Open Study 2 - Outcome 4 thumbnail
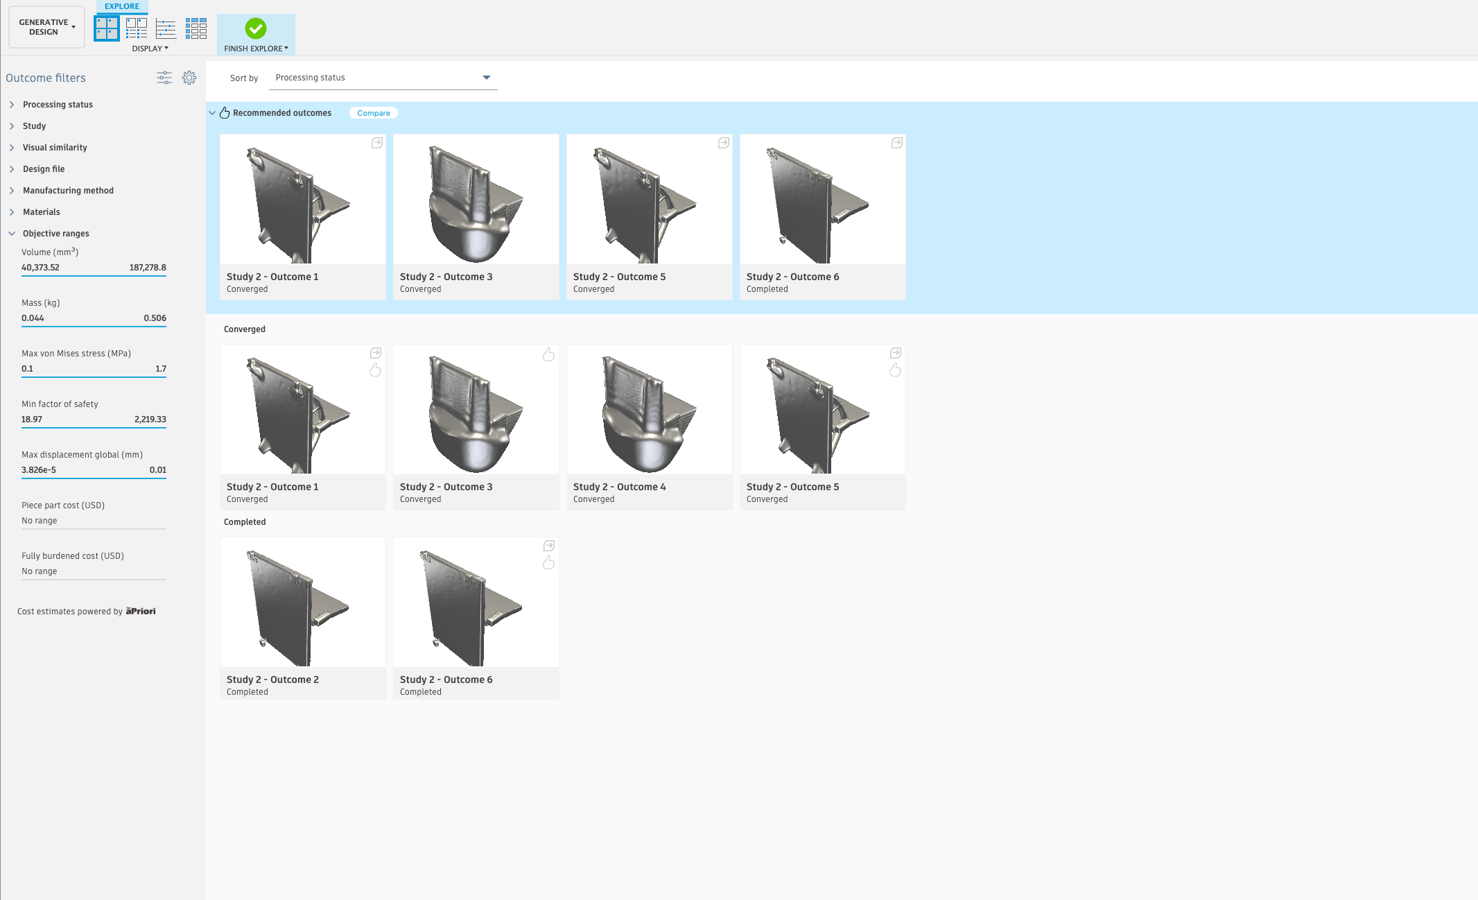Screen dimensions: 1478x900 (x=649, y=409)
